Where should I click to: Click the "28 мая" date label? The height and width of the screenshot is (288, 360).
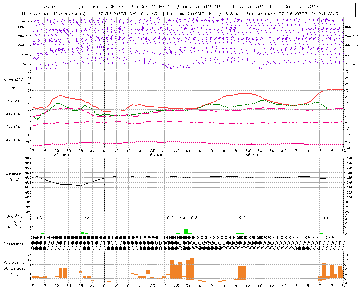click(157, 155)
